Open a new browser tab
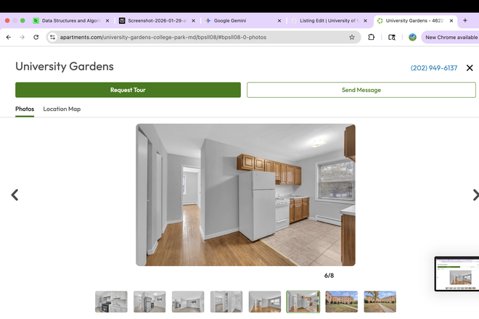The width and height of the screenshot is (479, 319). click(x=465, y=20)
